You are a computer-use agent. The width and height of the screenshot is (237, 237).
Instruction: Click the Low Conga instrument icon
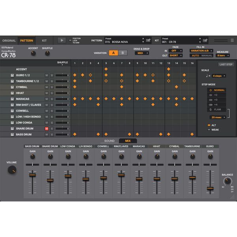(x=12, y=122)
